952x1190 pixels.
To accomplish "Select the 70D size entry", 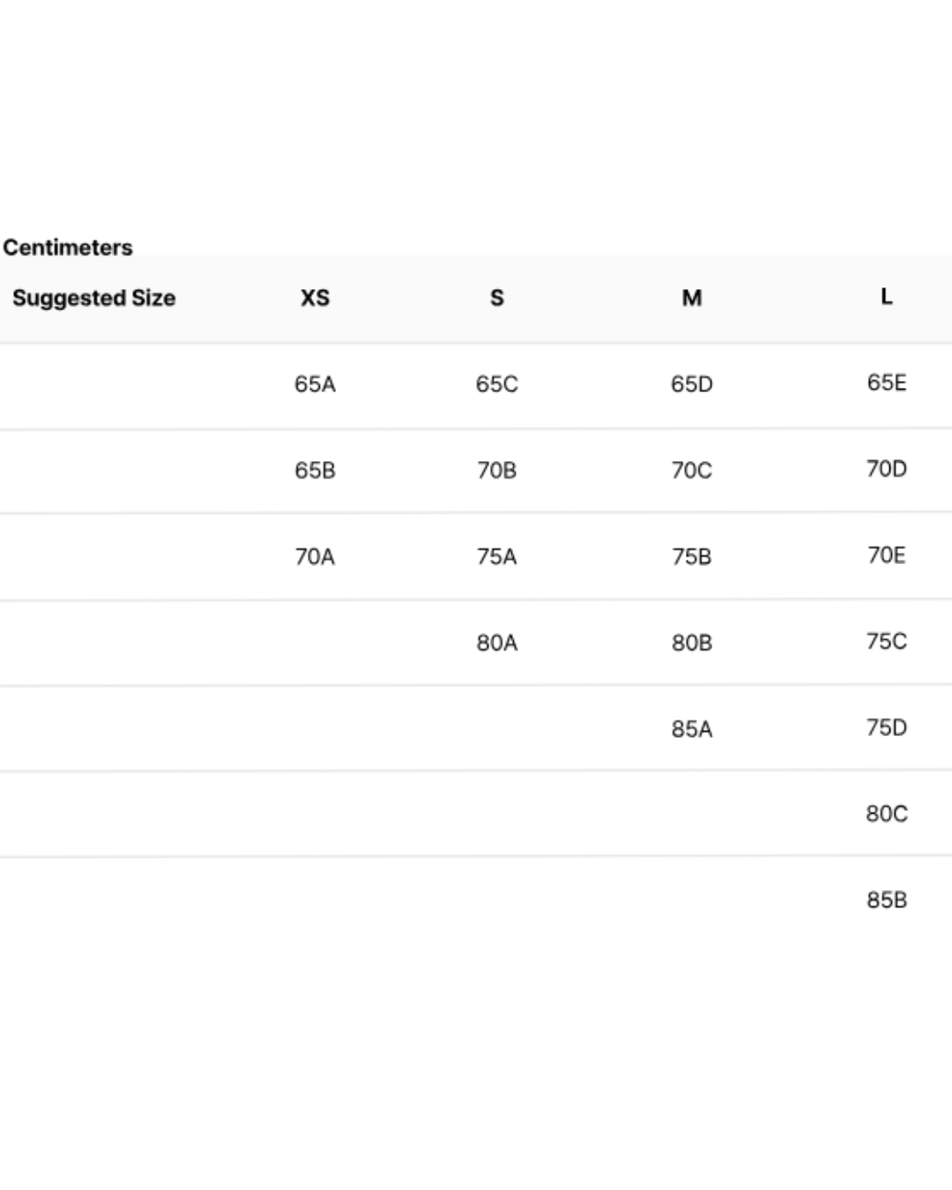I will coord(887,469).
